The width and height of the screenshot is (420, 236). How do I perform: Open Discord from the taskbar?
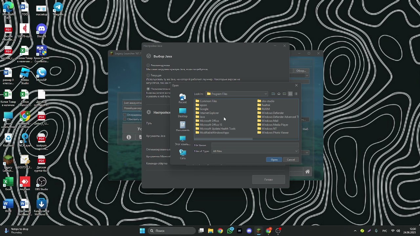tap(249, 231)
